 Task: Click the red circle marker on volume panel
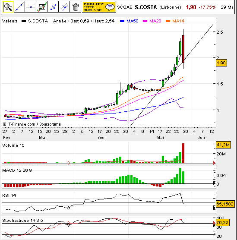pos(69,163)
